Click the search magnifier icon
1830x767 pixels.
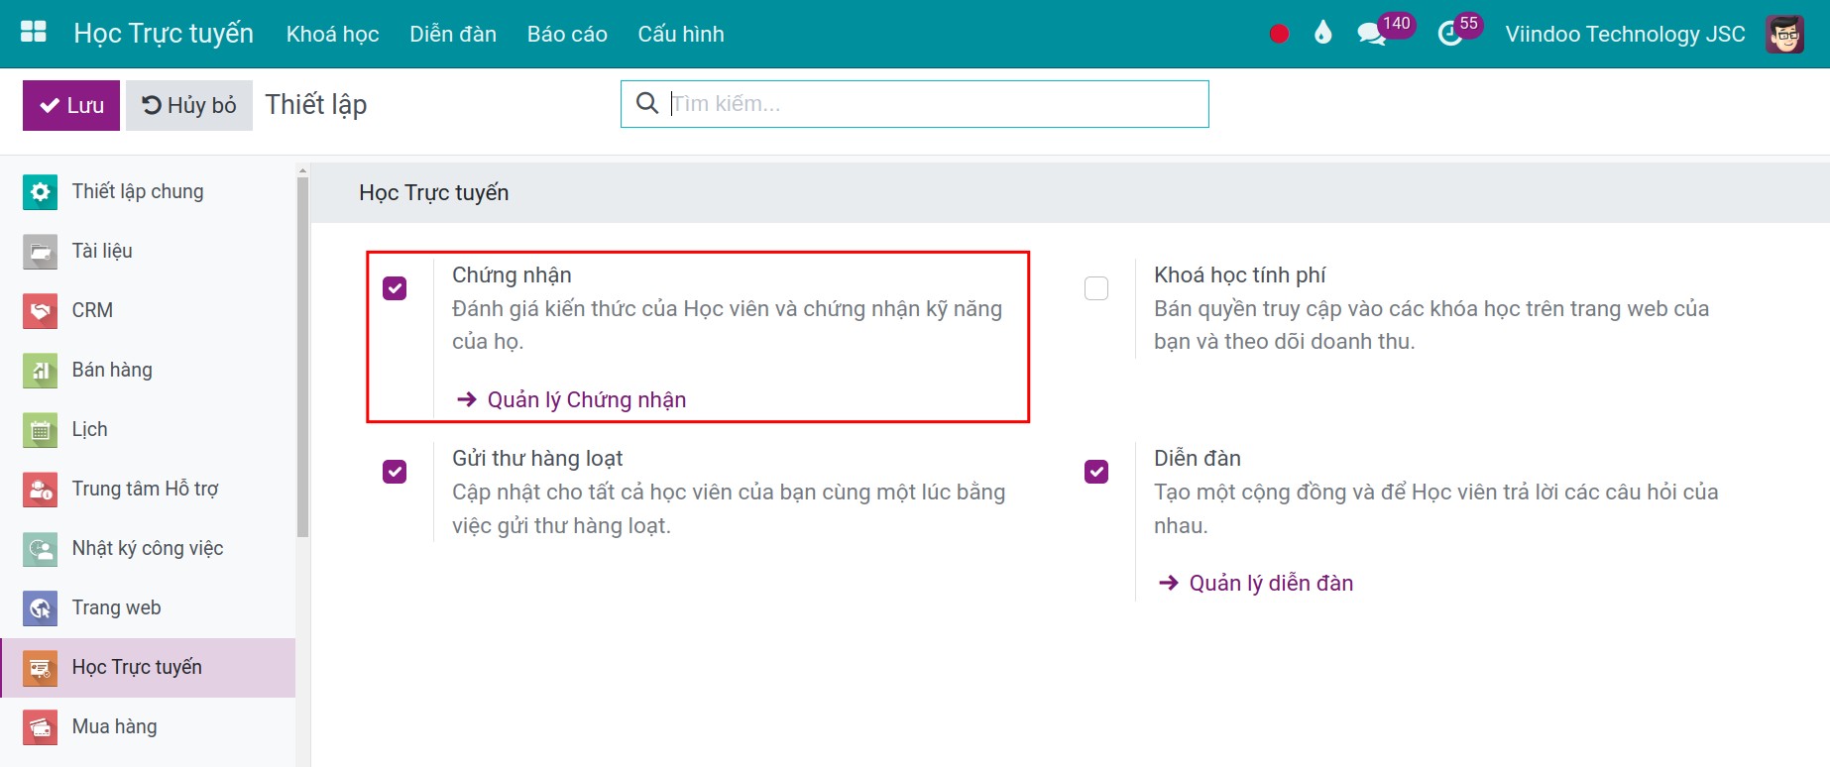click(646, 103)
